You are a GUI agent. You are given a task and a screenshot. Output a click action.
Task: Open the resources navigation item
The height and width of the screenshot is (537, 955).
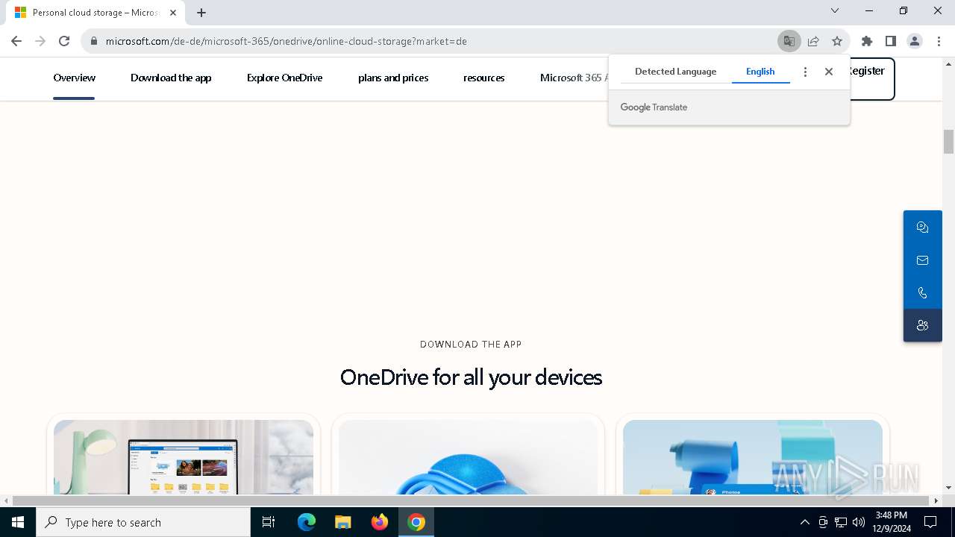tap(483, 78)
